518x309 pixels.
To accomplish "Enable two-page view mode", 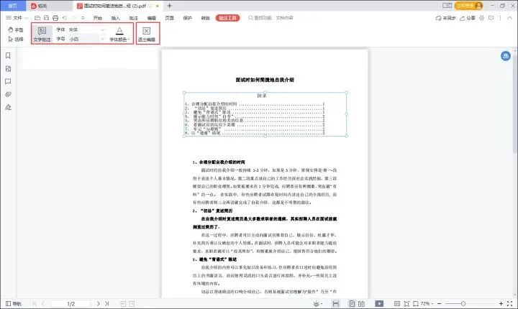I will 361,304.
